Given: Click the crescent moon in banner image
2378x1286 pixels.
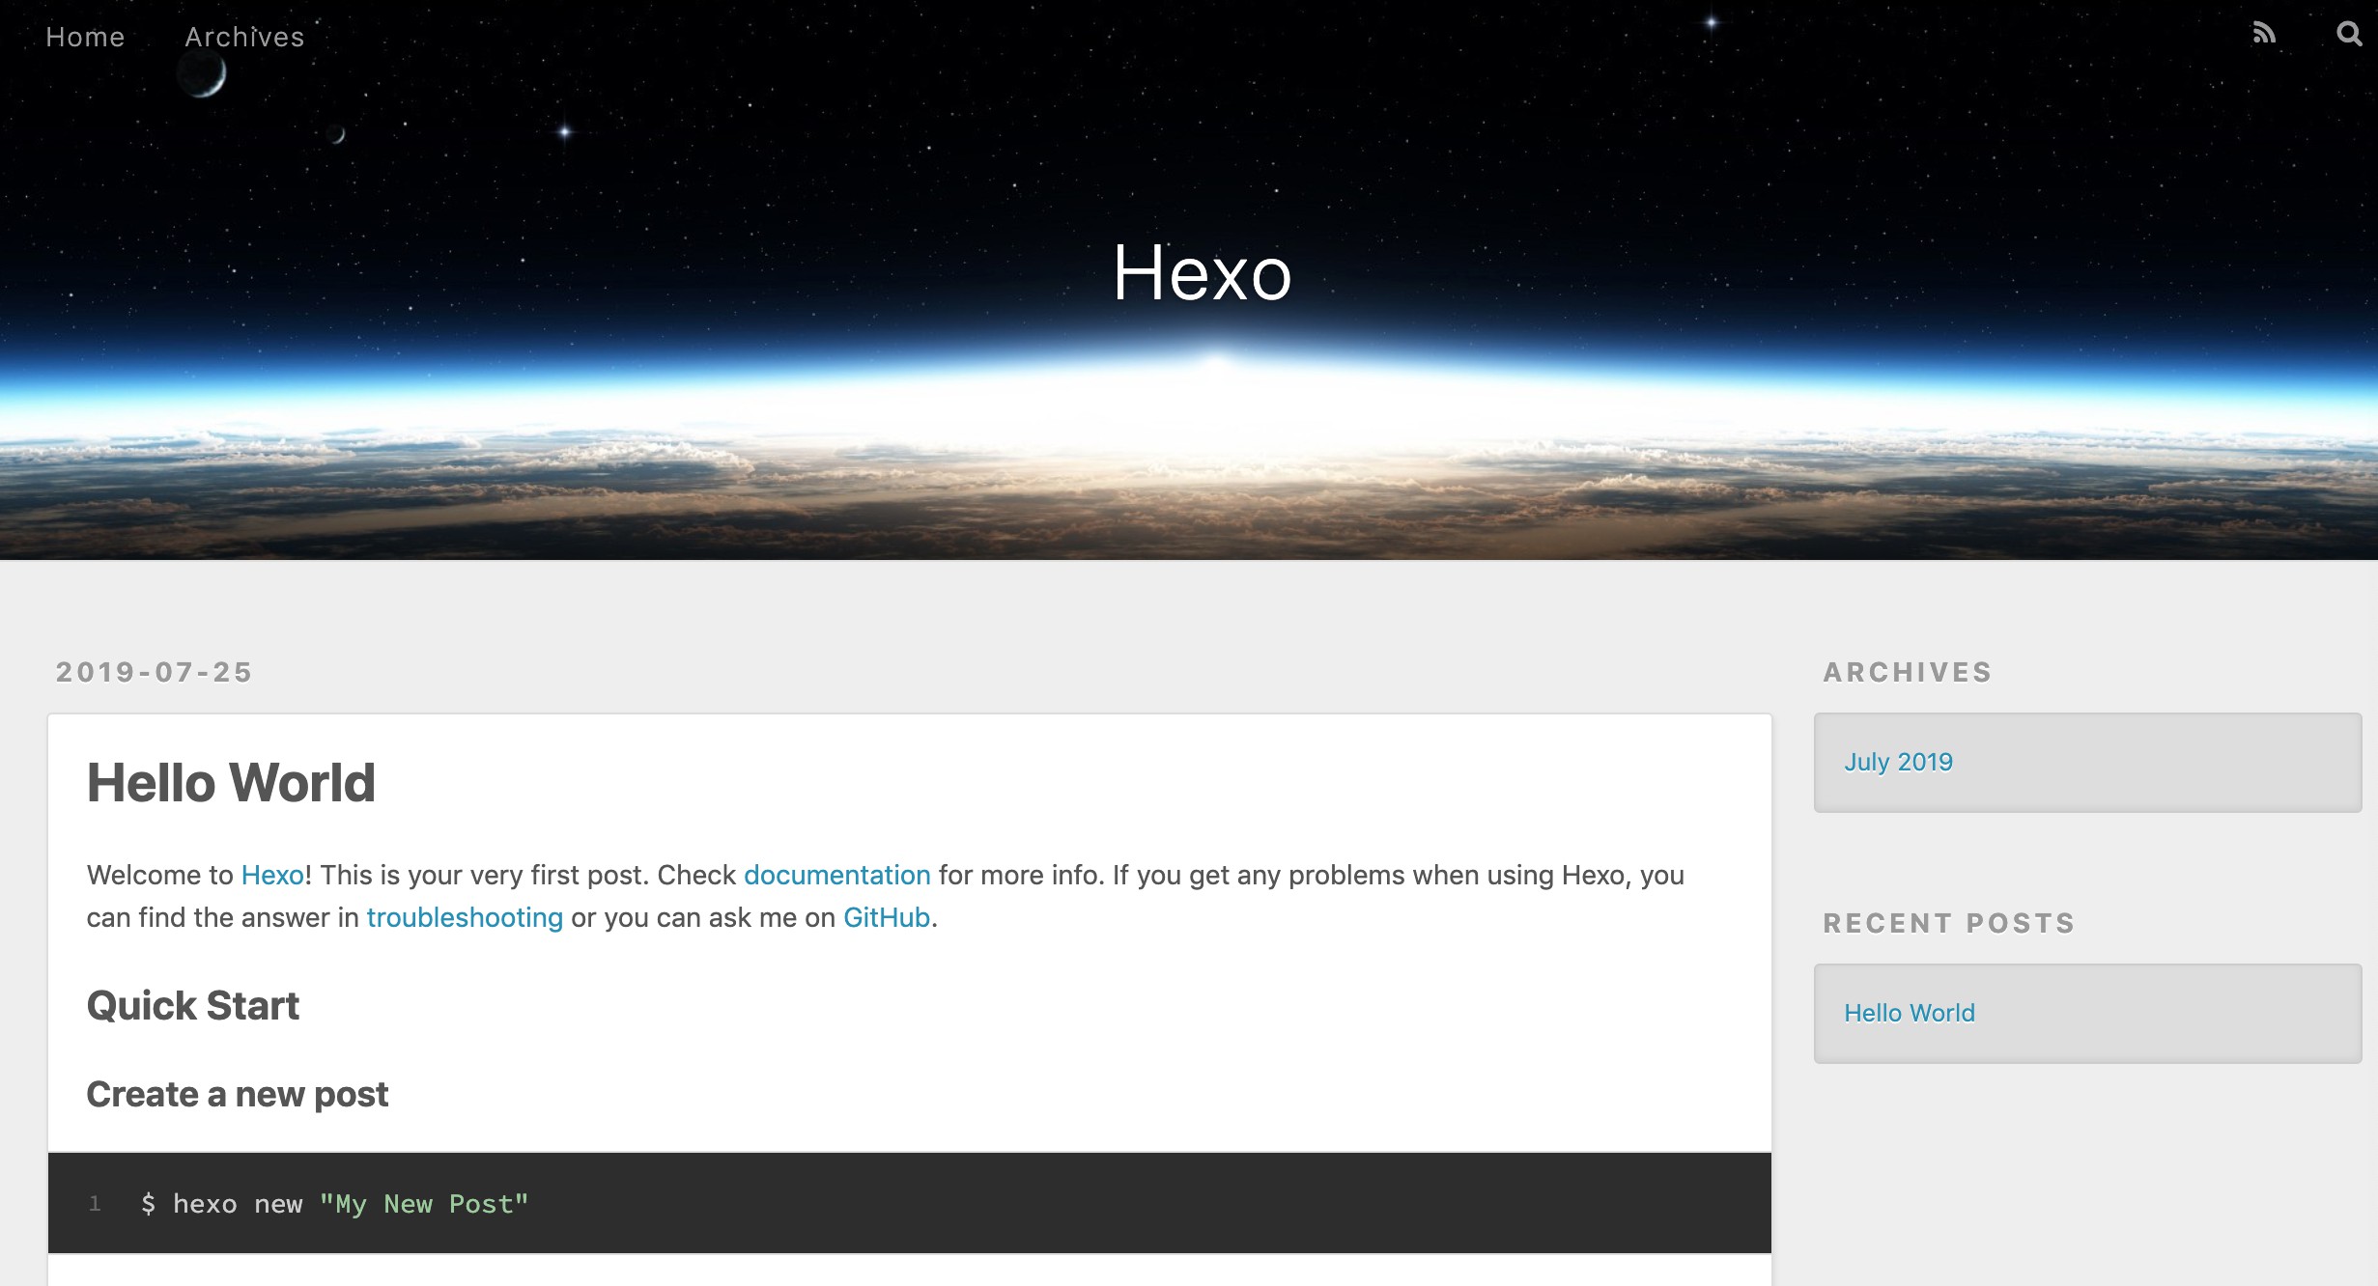Looking at the screenshot, I should coord(203,75).
